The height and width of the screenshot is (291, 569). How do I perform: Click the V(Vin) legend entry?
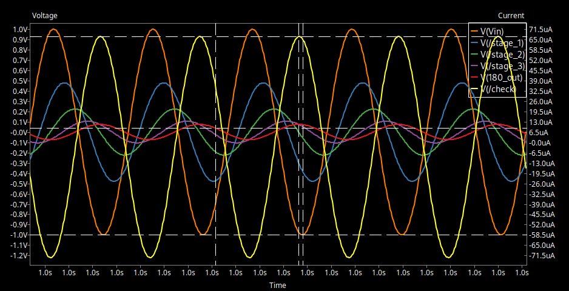pyautogui.click(x=491, y=31)
